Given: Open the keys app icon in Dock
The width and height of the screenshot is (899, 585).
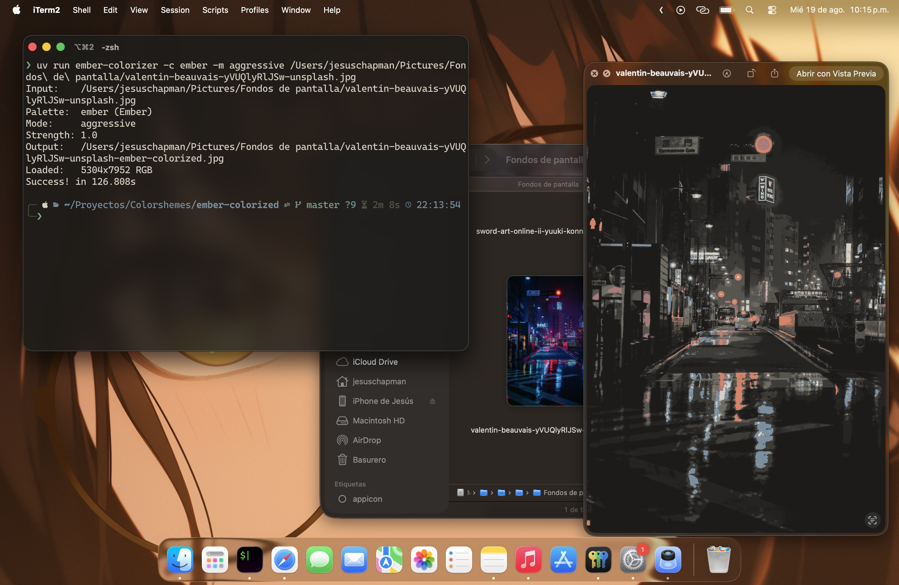Looking at the screenshot, I should tap(598, 559).
